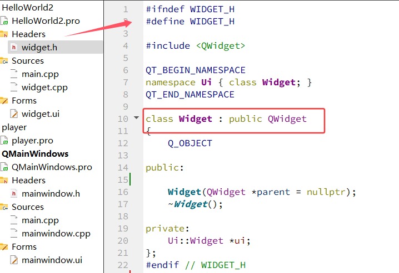
Task: Click '#ifndef' on line 1
Action: click(x=165, y=9)
